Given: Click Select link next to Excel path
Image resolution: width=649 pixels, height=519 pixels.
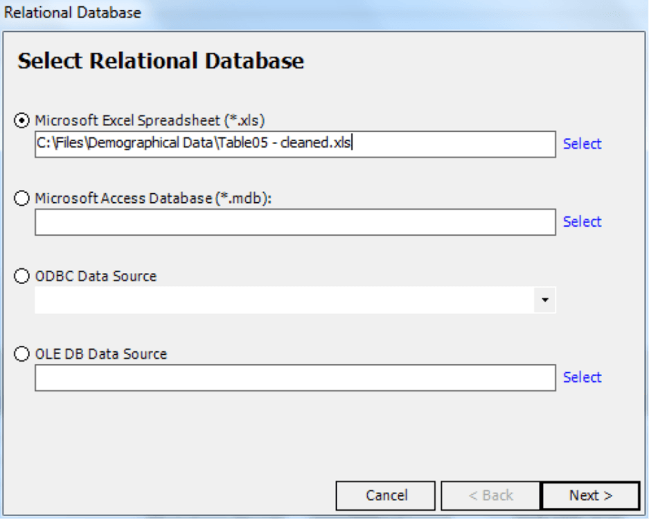Looking at the screenshot, I should click(582, 143).
